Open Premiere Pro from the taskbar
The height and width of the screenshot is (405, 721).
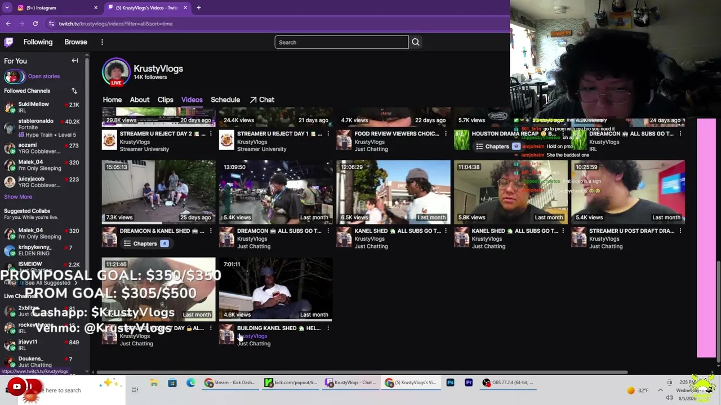469,383
